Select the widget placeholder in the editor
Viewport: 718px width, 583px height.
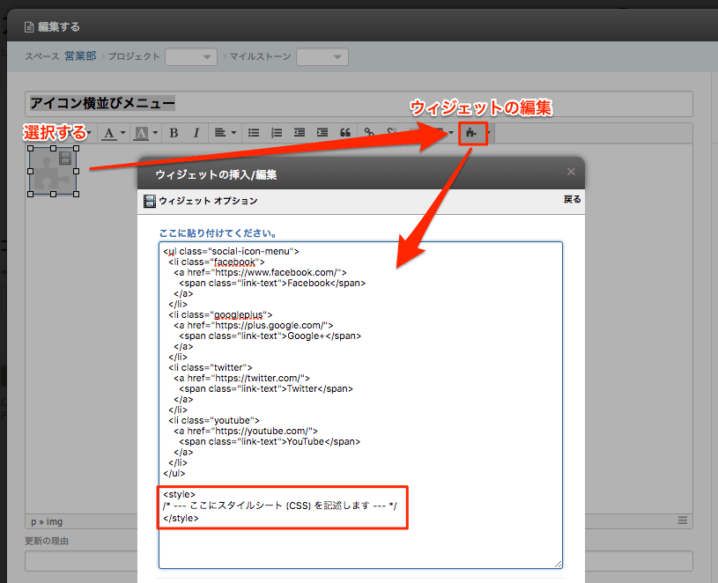click(52, 171)
